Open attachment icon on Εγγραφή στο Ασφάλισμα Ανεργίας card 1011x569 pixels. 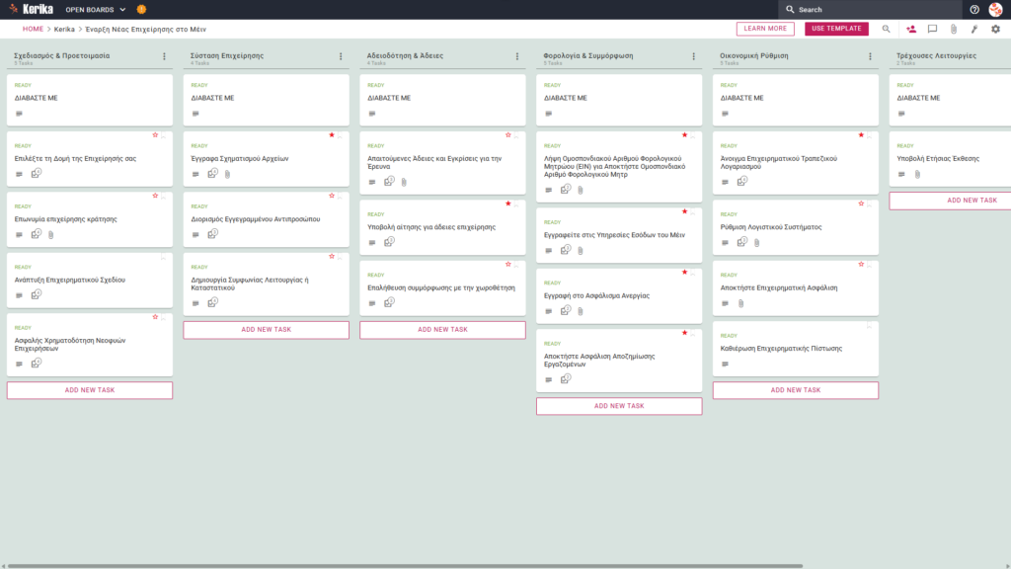(x=581, y=311)
